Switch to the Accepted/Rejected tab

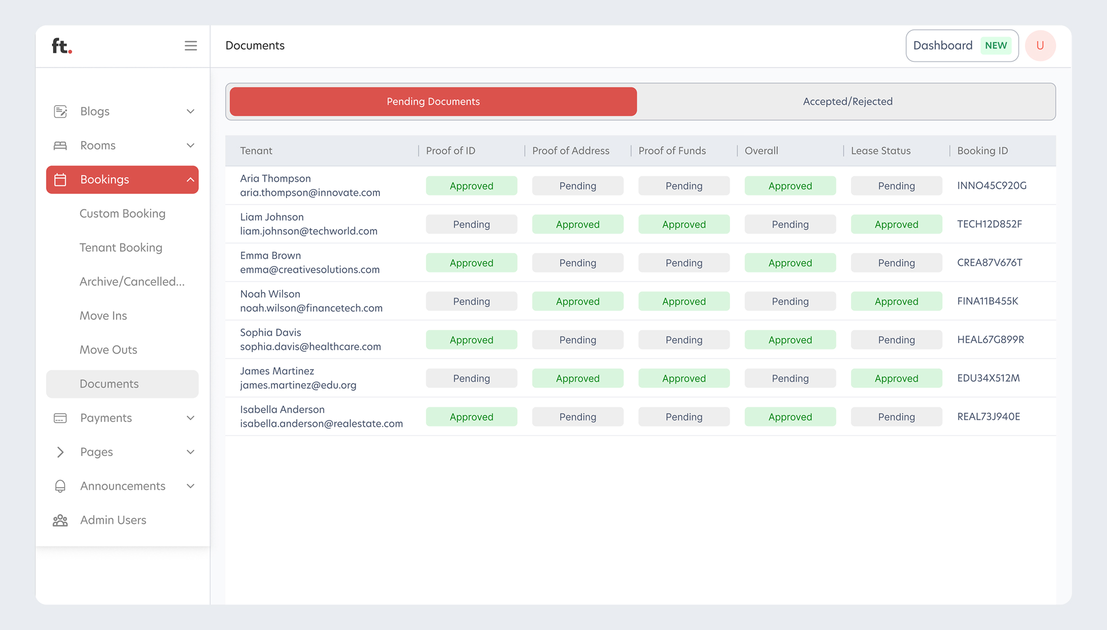pyautogui.click(x=847, y=101)
